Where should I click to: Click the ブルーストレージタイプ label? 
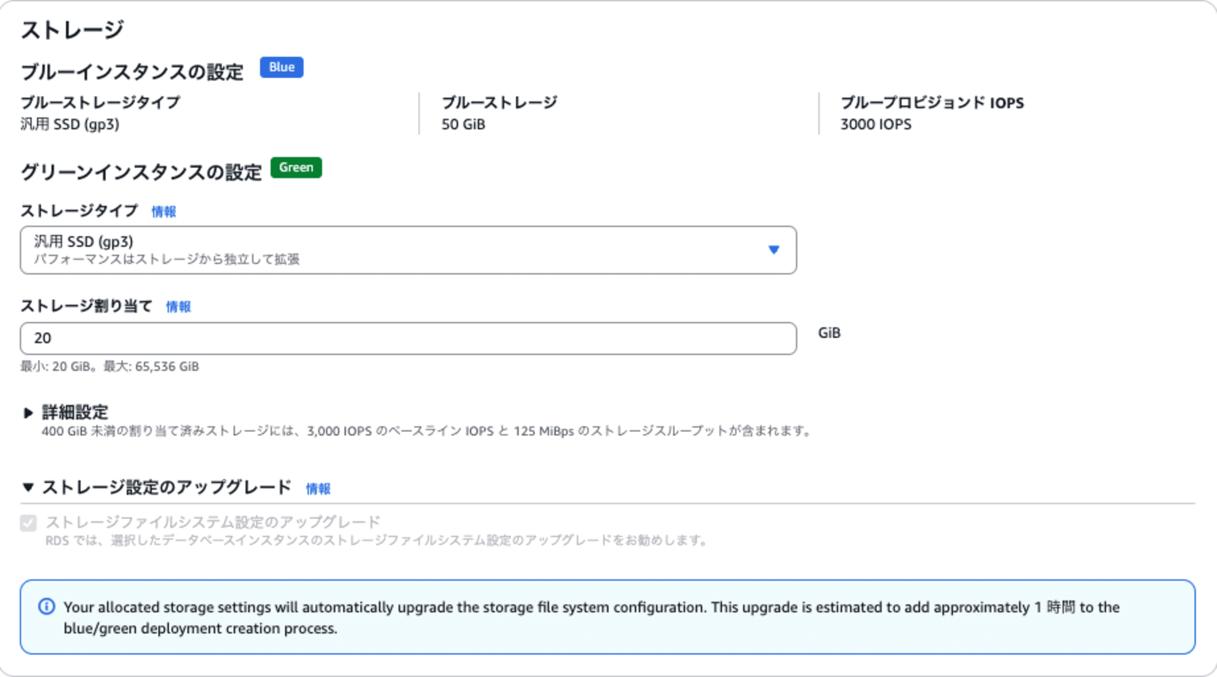point(100,102)
